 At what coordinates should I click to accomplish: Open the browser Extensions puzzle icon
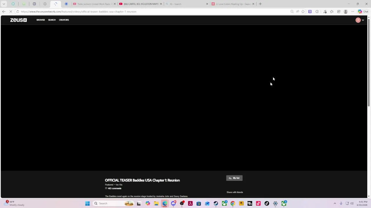pyautogui.click(x=317, y=12)
